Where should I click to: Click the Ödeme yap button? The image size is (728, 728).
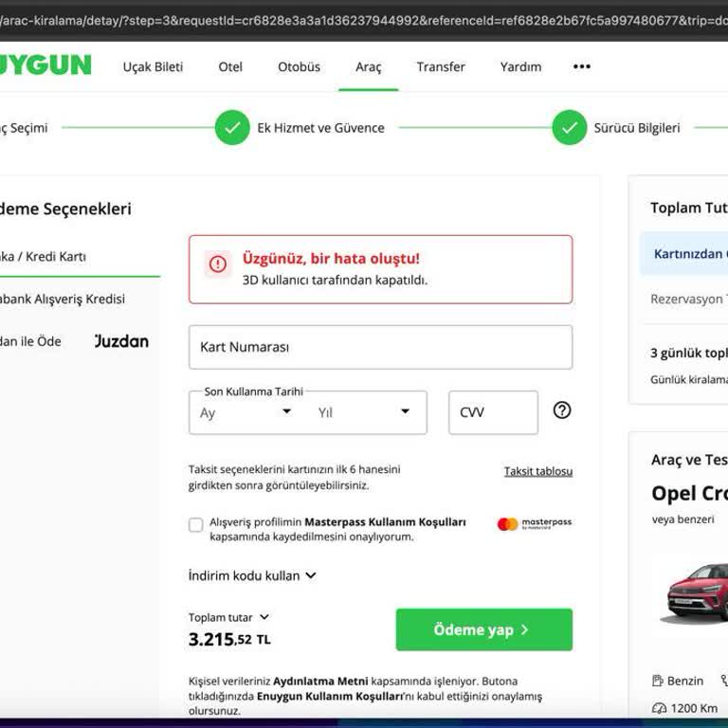coord(483,629)
